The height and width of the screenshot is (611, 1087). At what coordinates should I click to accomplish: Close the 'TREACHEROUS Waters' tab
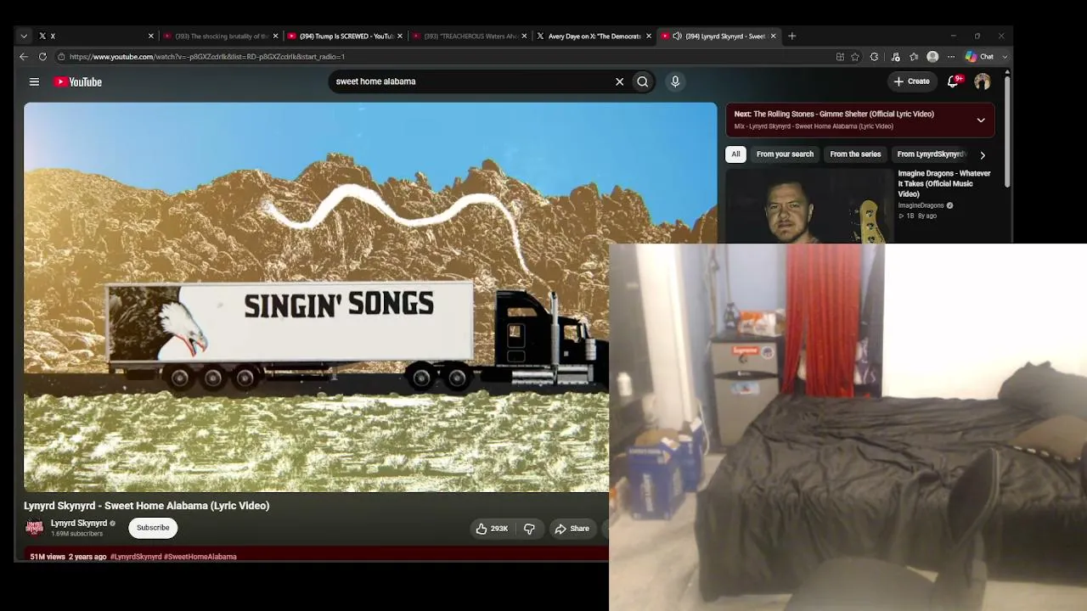tap(524, 36)
